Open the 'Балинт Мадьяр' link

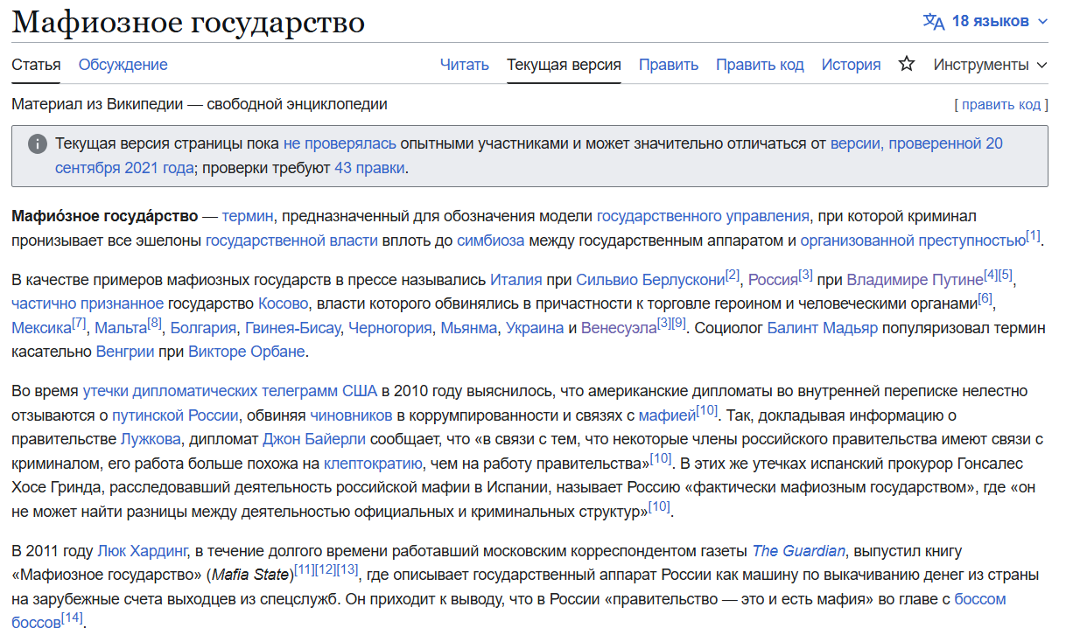click(822, 328)
